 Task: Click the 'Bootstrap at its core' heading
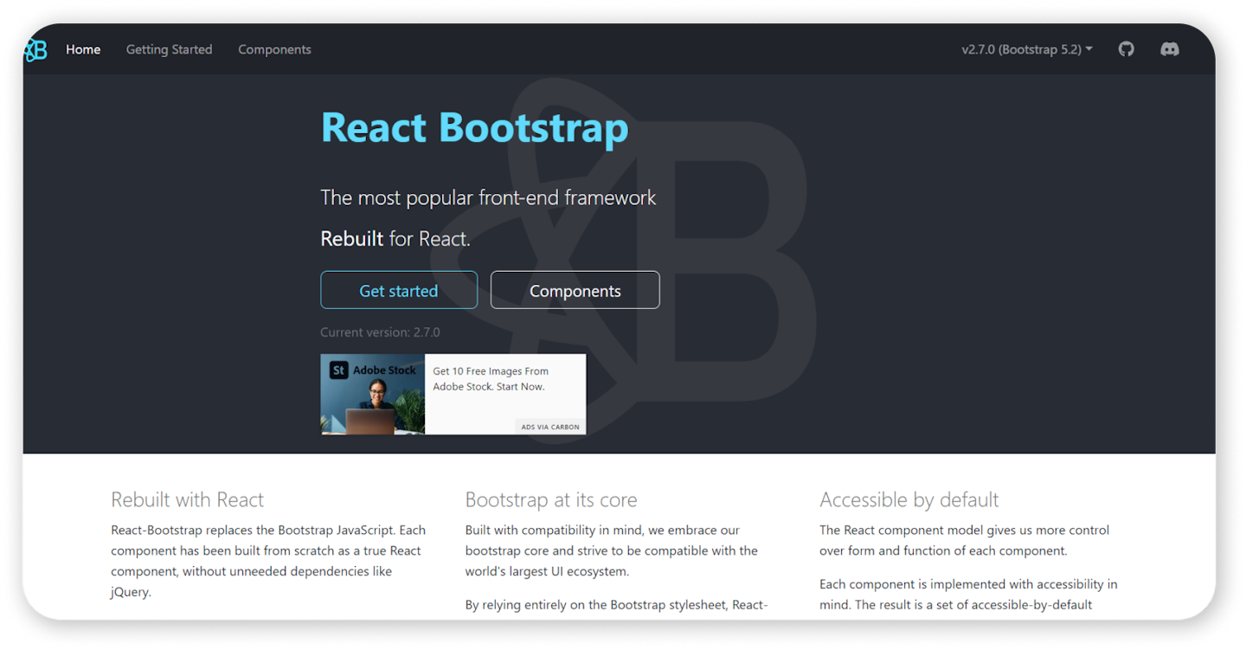[550, 500]
